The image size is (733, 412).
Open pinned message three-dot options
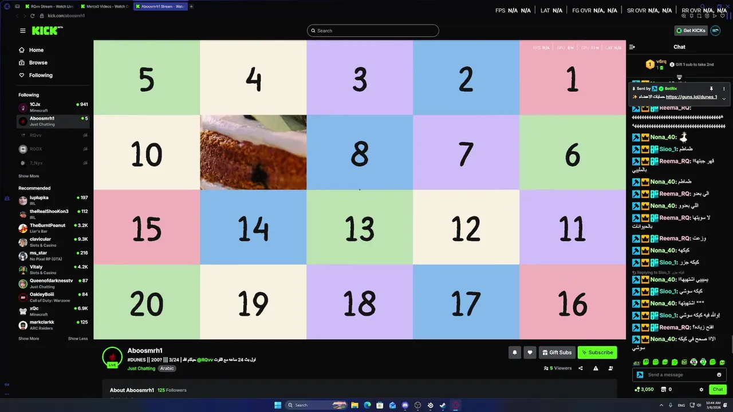pos(724,89)
